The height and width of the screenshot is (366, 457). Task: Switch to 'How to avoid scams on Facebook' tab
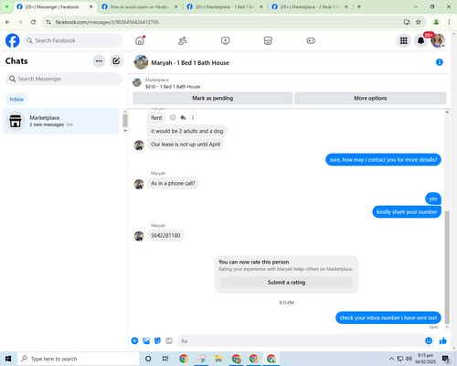click(139, 6)
